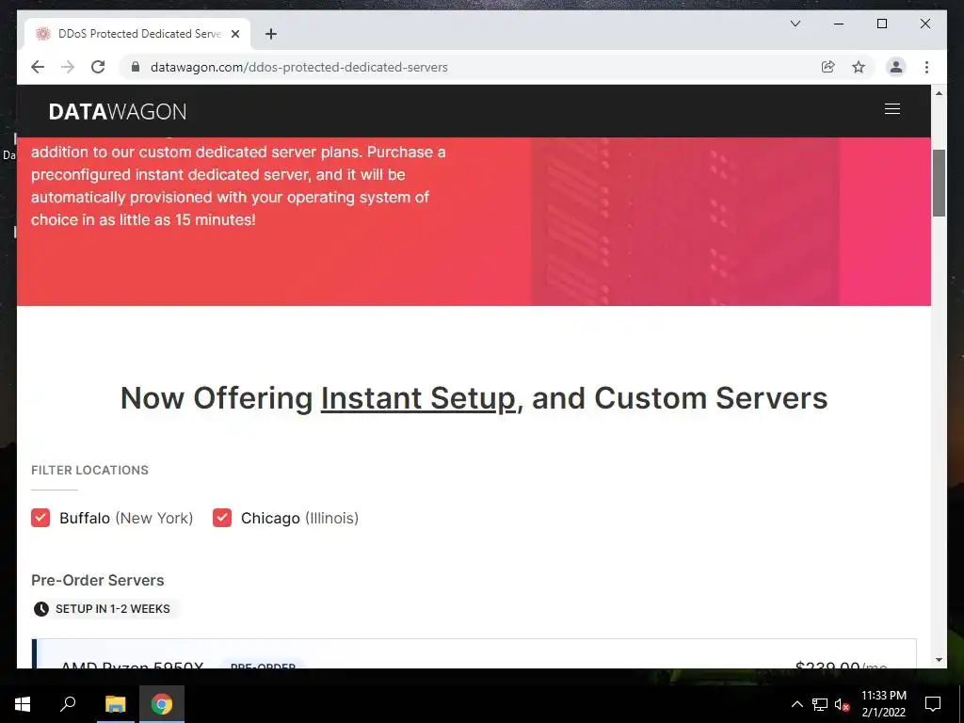Select the DDoS Protected Dedicated Servers tab

(137, 34)
